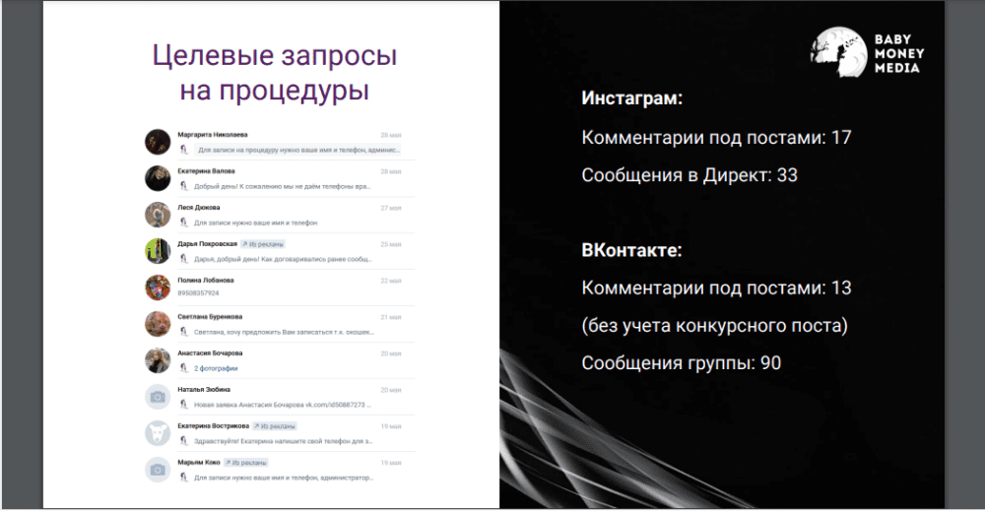Select message 'Дарья, добрый день! Как договаривались'
The height and width of the screenshot is (512, 985).
point(283,260)
